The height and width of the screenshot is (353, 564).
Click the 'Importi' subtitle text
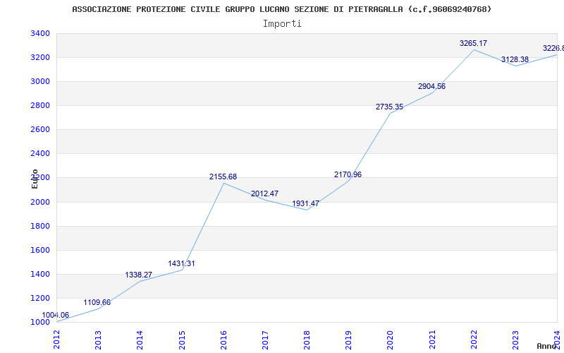coord(282,24)
